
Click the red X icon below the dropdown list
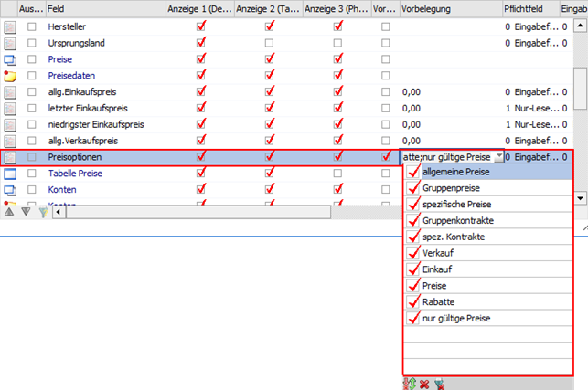point(422,384)
